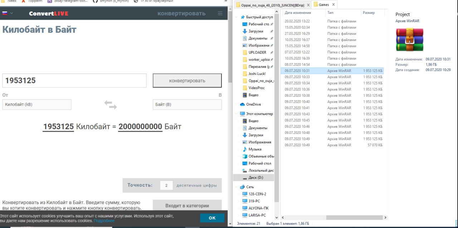Screen dimensions: 458x228
Task: Swap the conversion units with arrows icon
Action: click(x=110, y=105)
